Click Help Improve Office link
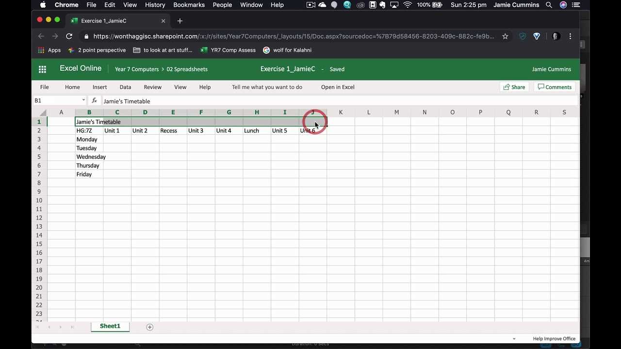 pos(554,339)
